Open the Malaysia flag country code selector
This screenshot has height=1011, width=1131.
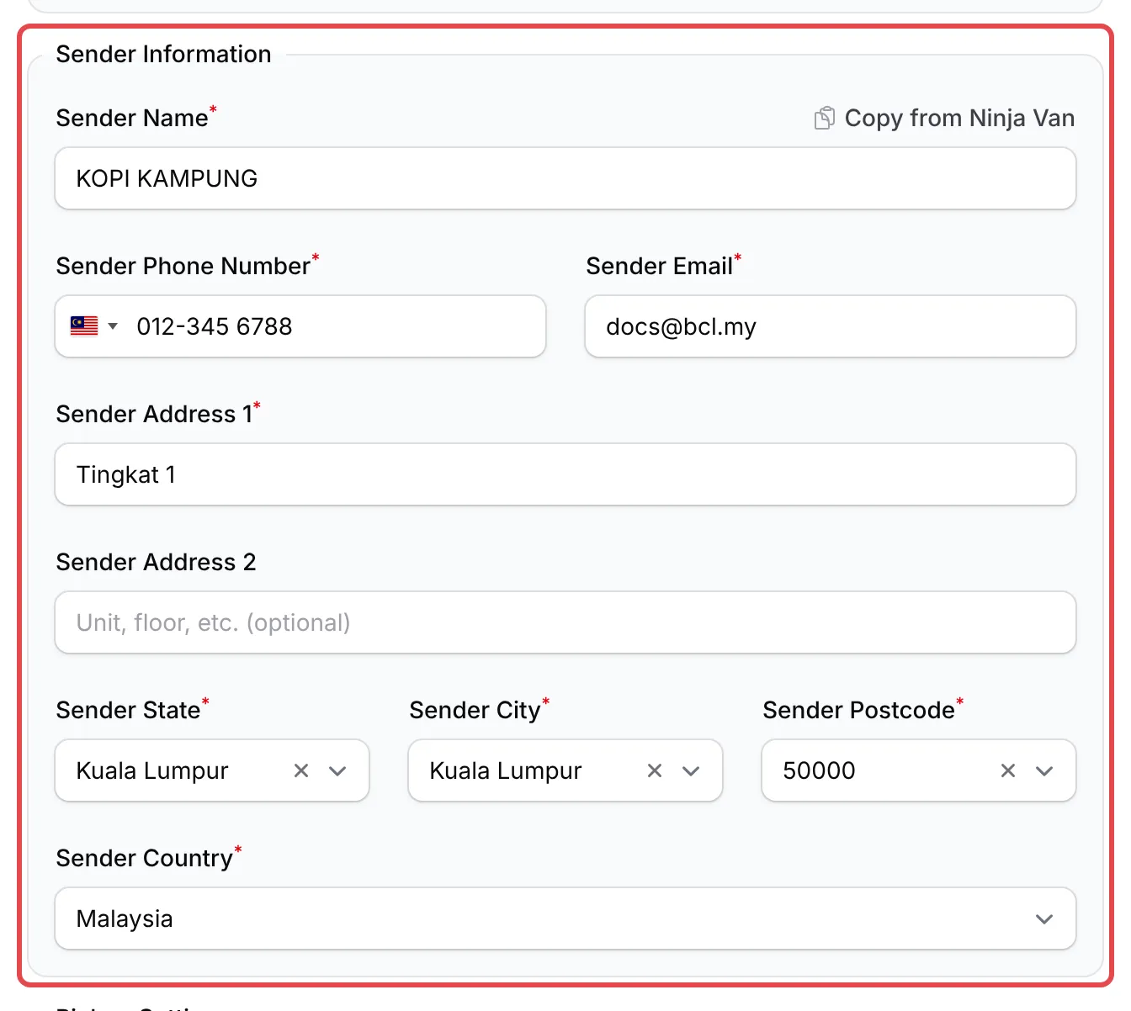point(94,326)
